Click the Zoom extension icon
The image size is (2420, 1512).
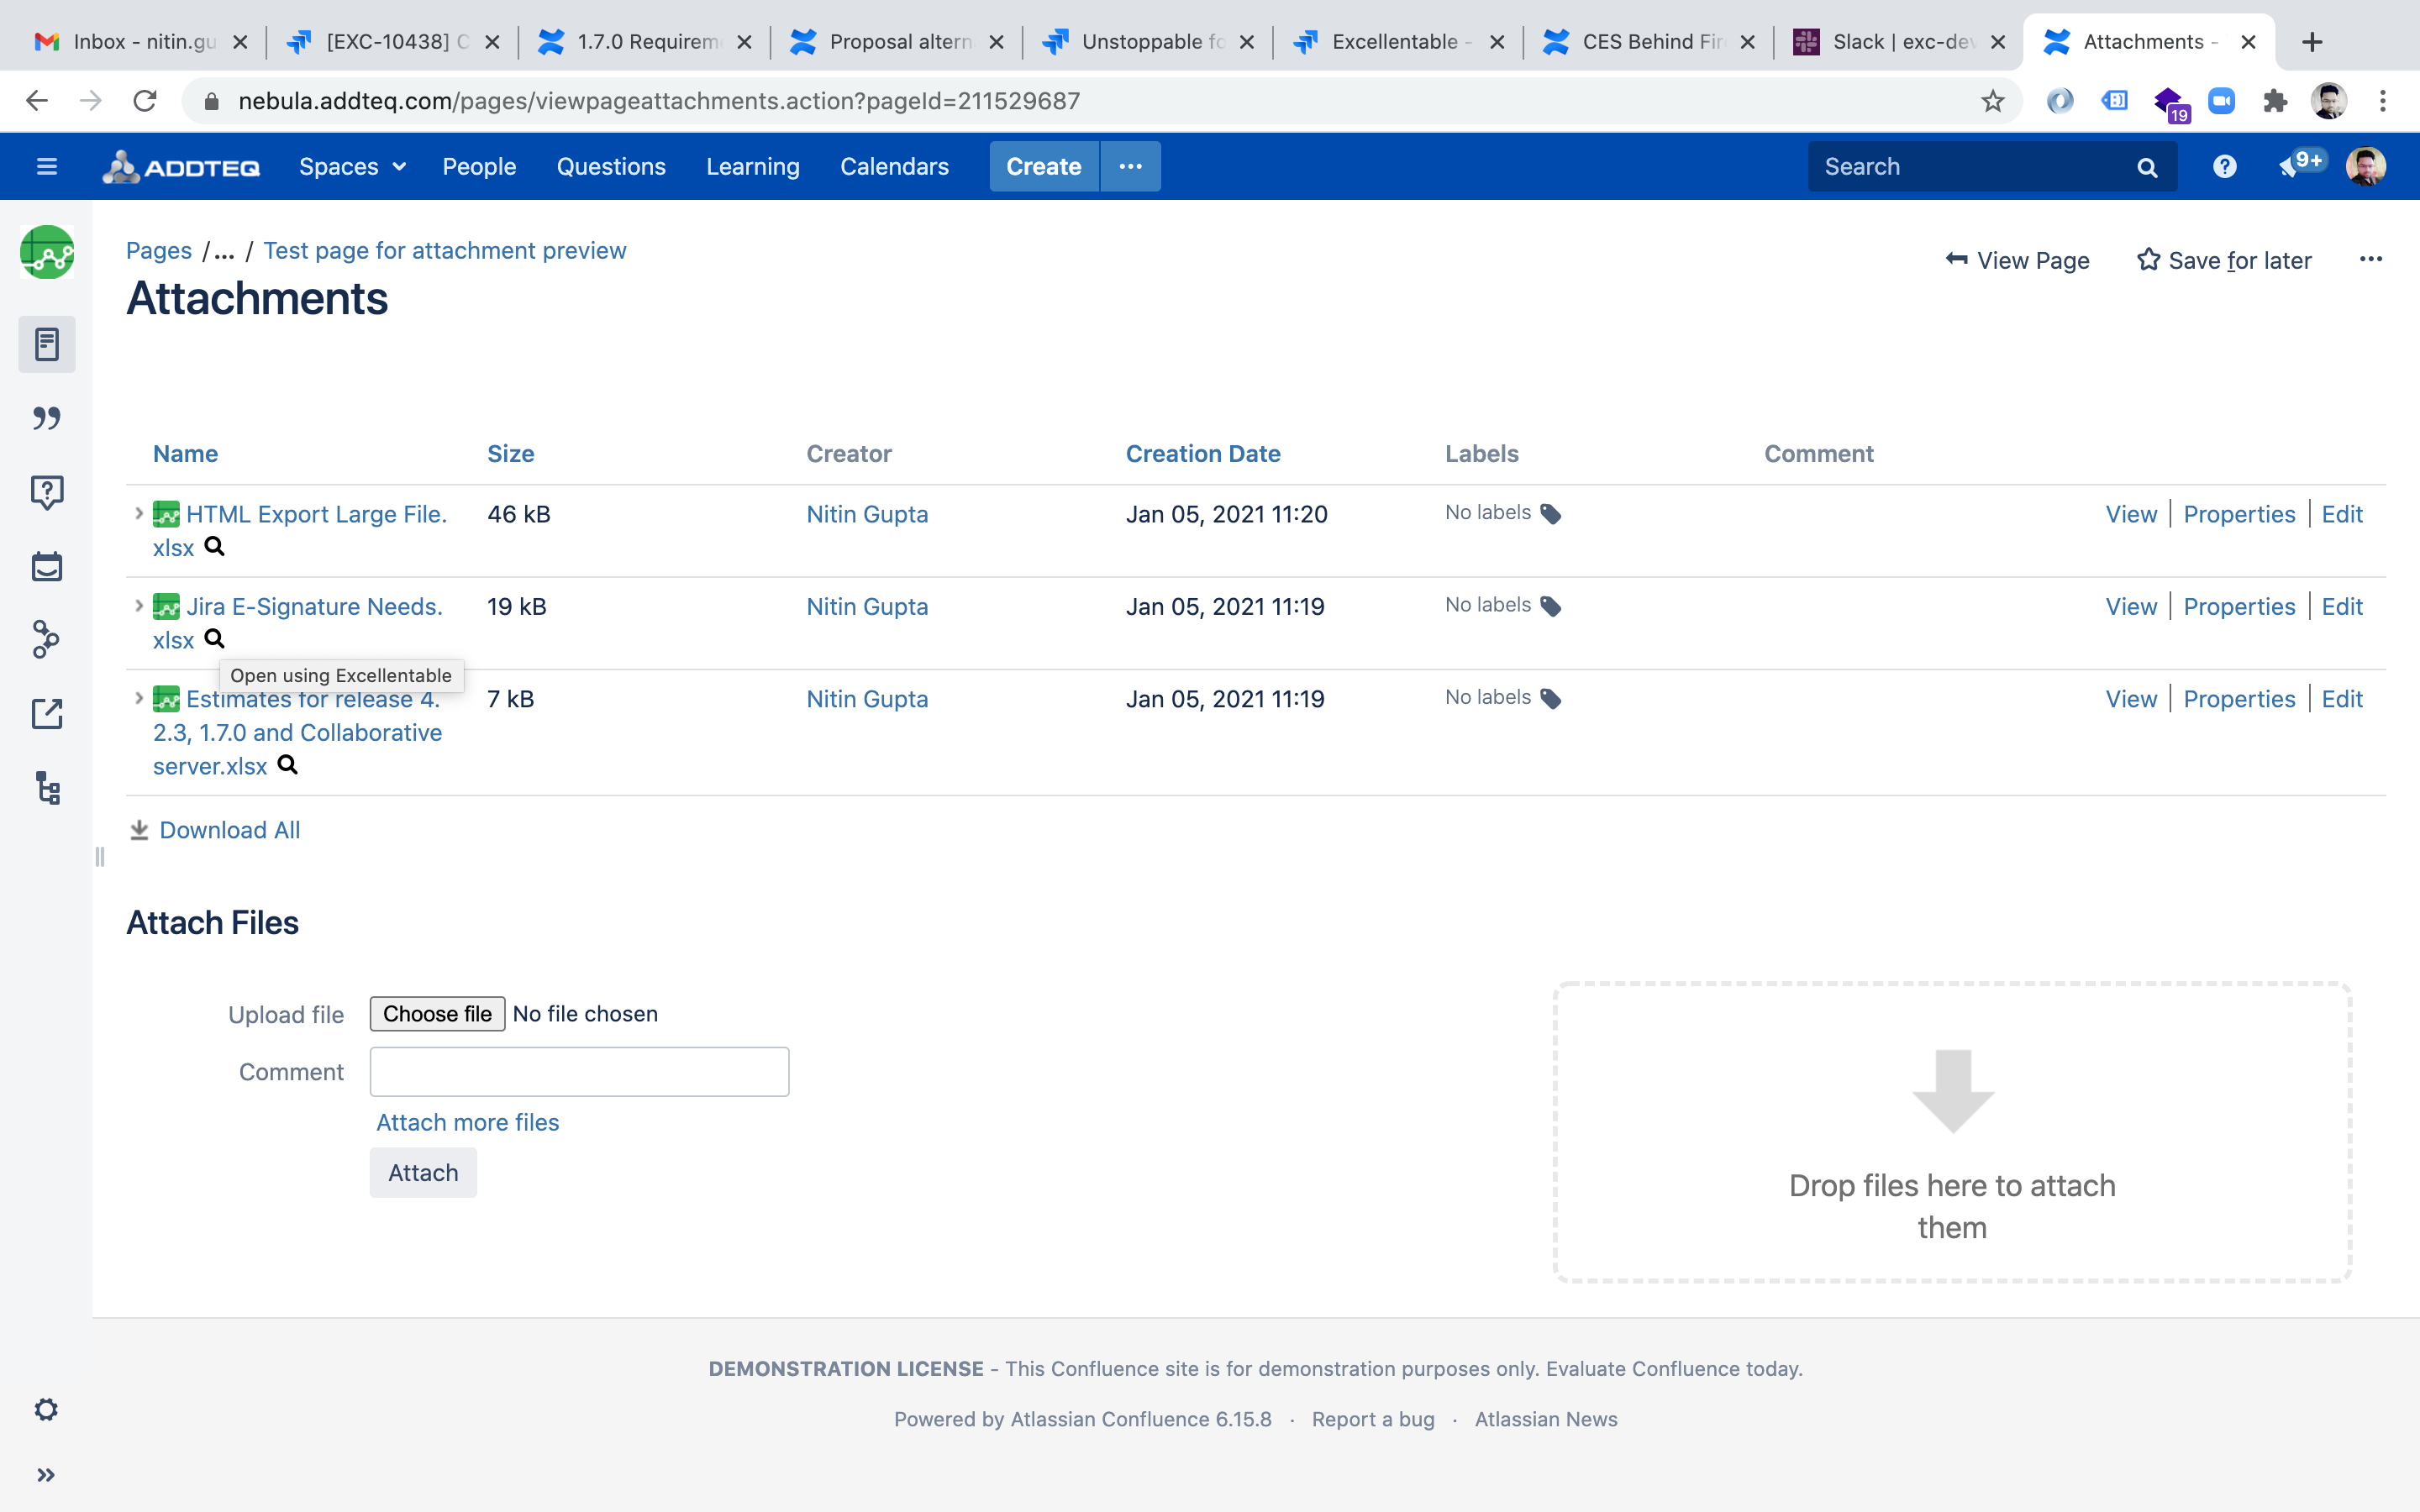click(x=2221, y=101)
